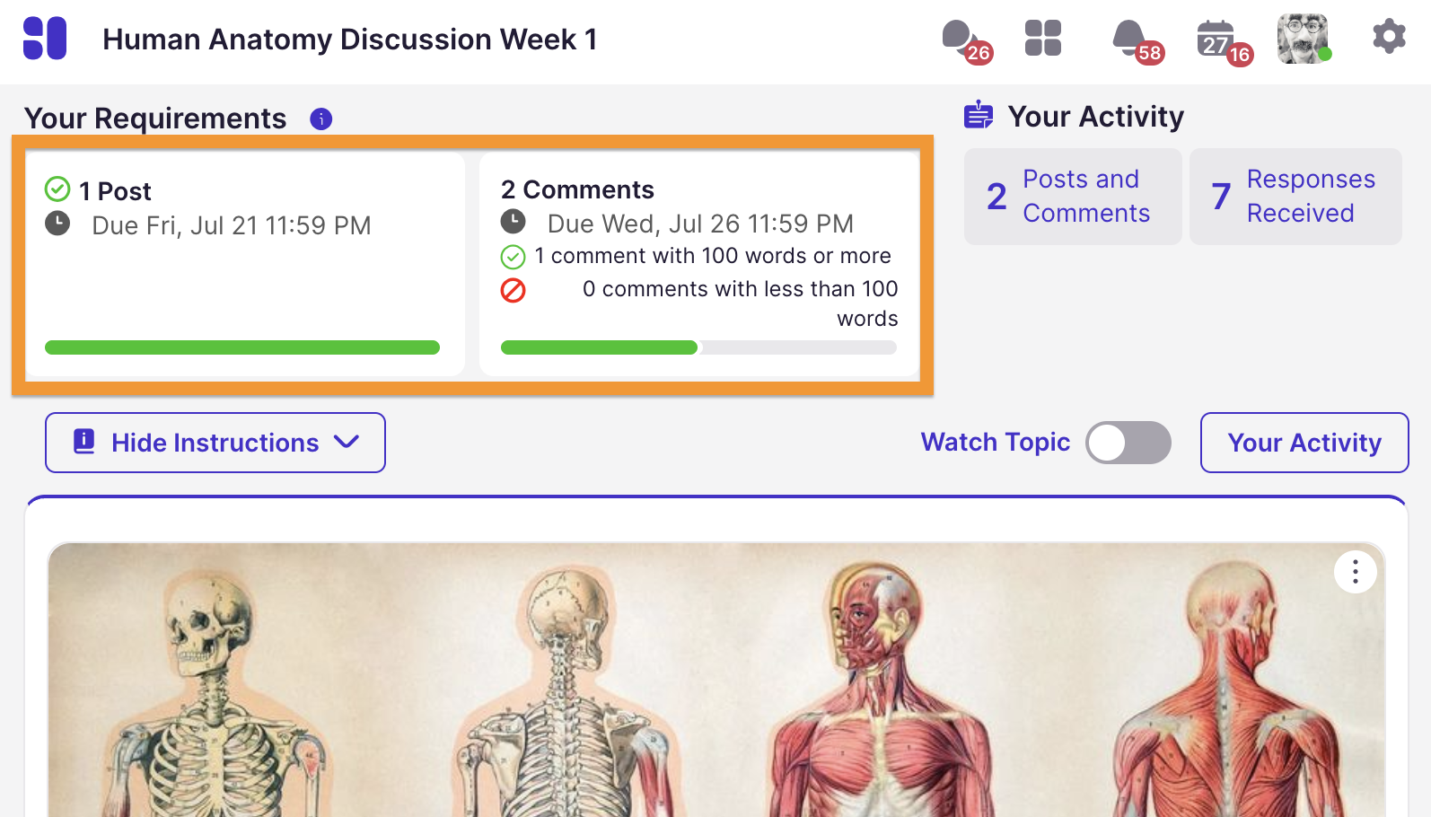Viewport: 1431px width, 817px height.
Task: Click the '1 Post' requirement heading
Action: pyautogui.click(x=115, y=191)
